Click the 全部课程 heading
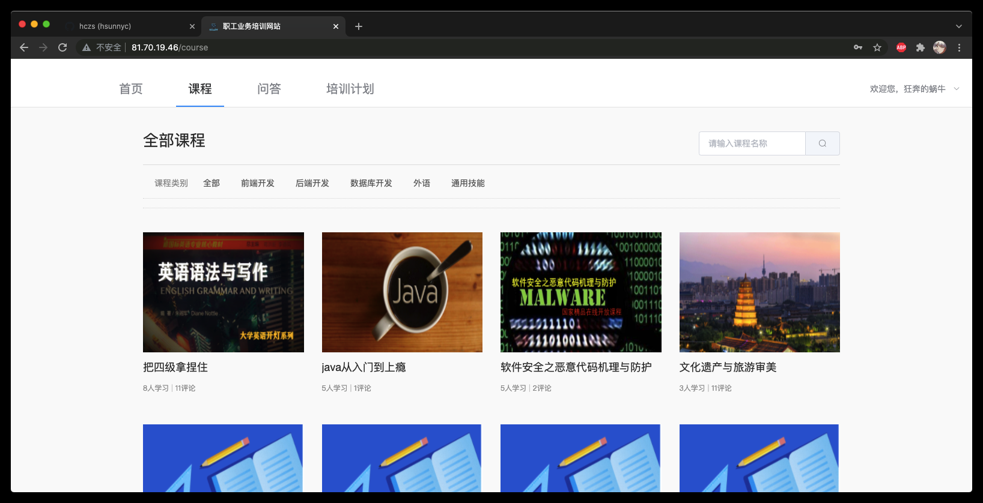This screenshot has width=983, height=503. coord(174,140)
